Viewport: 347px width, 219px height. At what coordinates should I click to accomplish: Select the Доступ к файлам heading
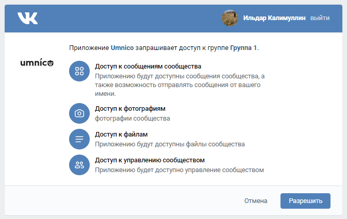pyautogui.click(x=122, y=134)
